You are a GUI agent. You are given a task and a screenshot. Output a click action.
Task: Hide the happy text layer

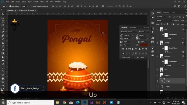coord(157,87)
